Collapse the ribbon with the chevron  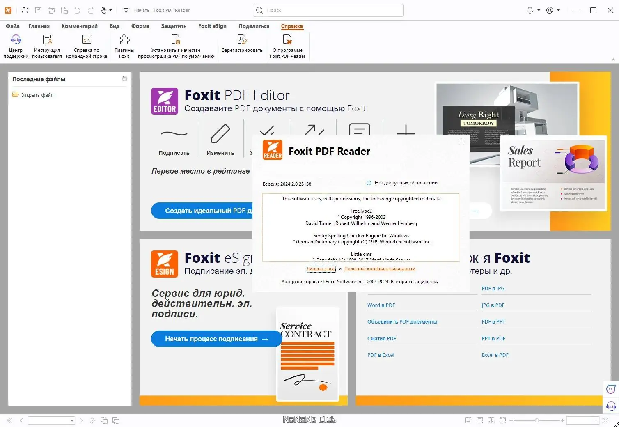[613, 60]
